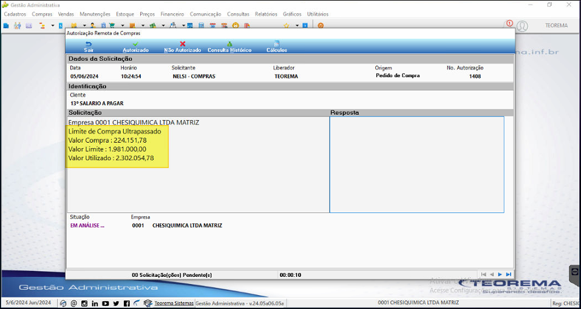Screen dimensions: 581x309
Task: Open the Instagram icon in the status bar
Action: (84, 303)
